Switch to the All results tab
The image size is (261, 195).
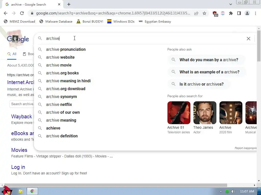click(x=12, y=54)
